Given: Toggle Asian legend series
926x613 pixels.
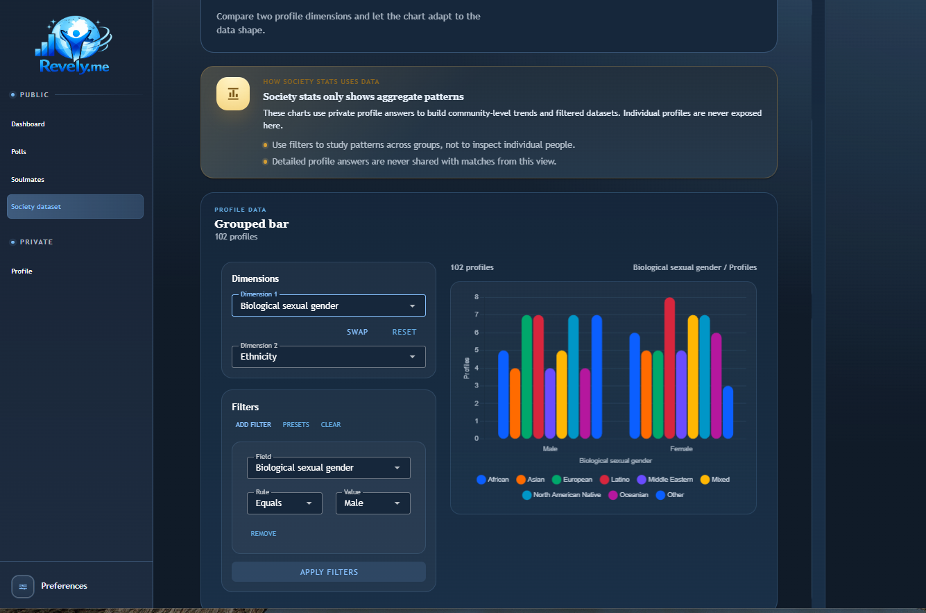Looking at the screenshot, I should (531, 480).
